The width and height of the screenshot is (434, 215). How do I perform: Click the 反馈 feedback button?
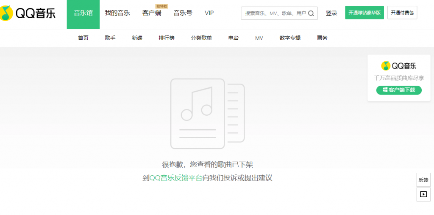[423, 180]
